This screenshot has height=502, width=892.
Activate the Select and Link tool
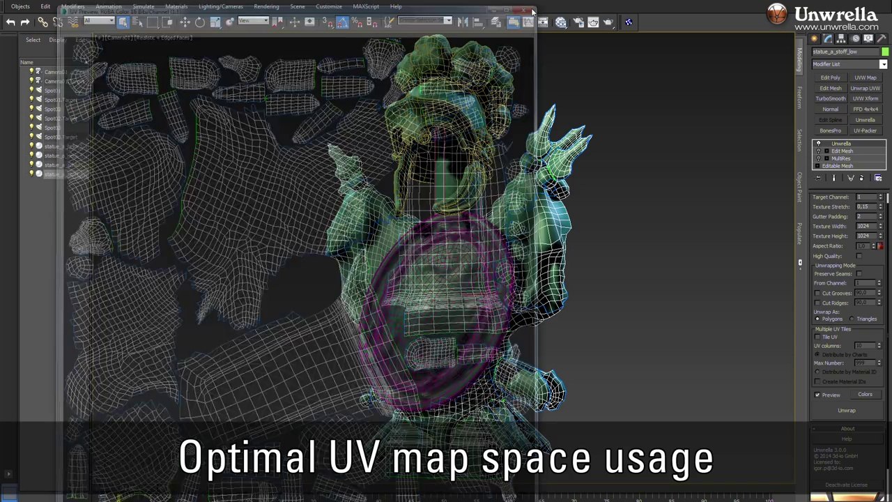click(43, 22)
